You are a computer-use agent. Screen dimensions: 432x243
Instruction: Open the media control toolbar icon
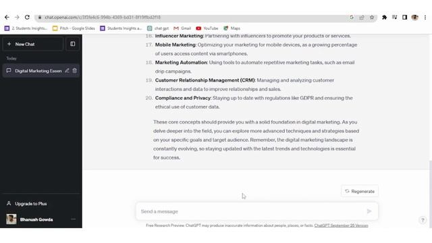[x=394, y=18]
